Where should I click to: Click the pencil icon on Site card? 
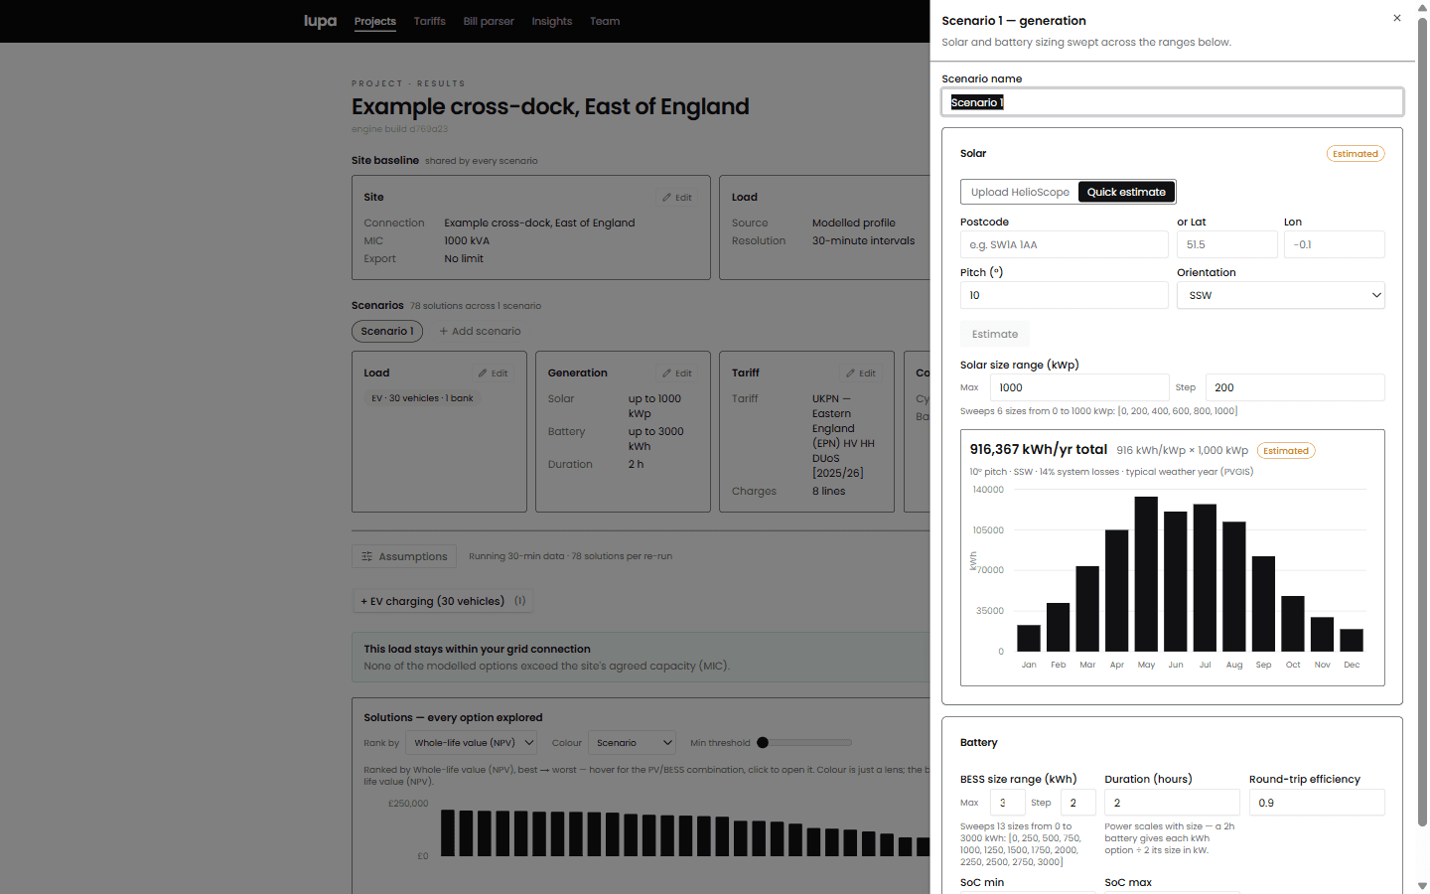(x=667, y=198)
